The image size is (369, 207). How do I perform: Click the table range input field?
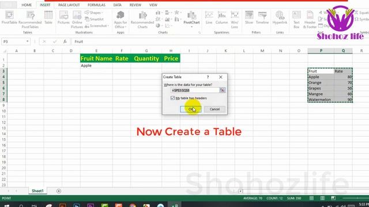[195, 90]
